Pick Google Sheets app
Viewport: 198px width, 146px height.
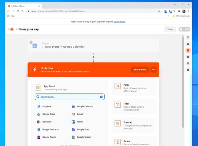click(82, 137)
